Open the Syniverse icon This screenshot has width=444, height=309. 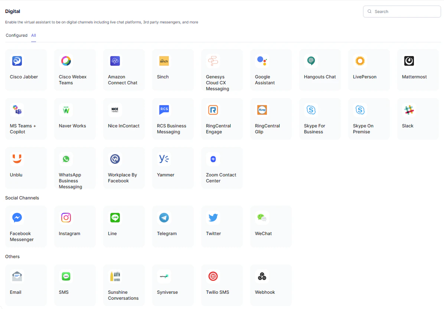pos(164,276)
